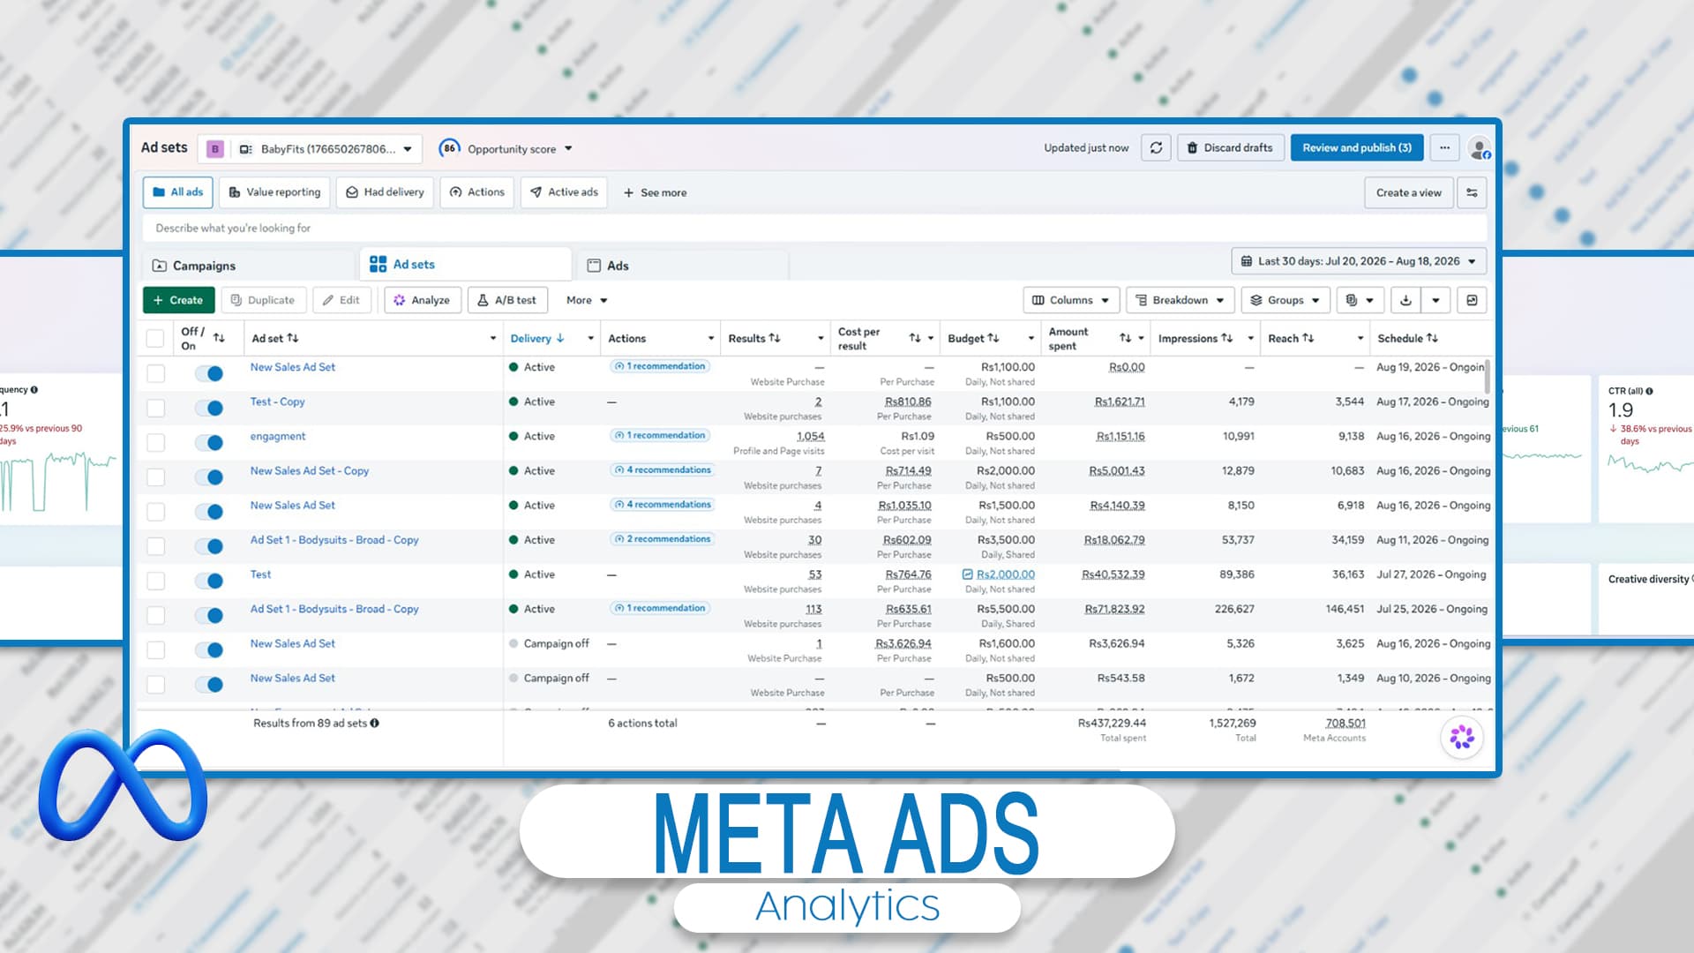The height and width of the screenshot is (953, 1694).
Task: Sort by Impressions column arrows
Action: coord(1226,338)
